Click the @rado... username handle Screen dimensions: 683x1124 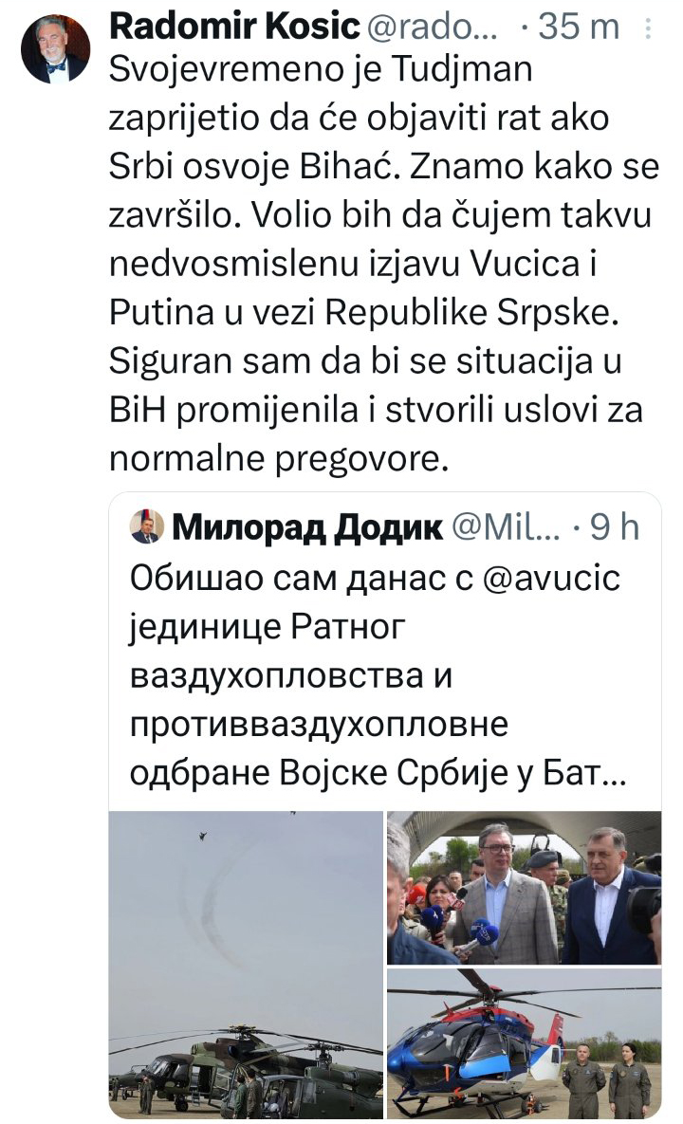433,28
